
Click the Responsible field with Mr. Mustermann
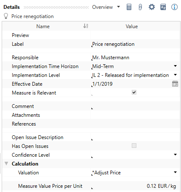coord(135,58)
